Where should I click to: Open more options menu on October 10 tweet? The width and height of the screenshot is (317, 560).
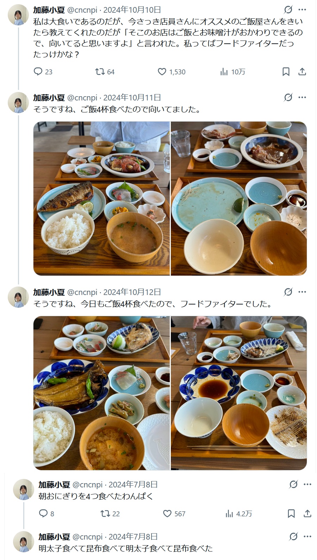(302, 10)
